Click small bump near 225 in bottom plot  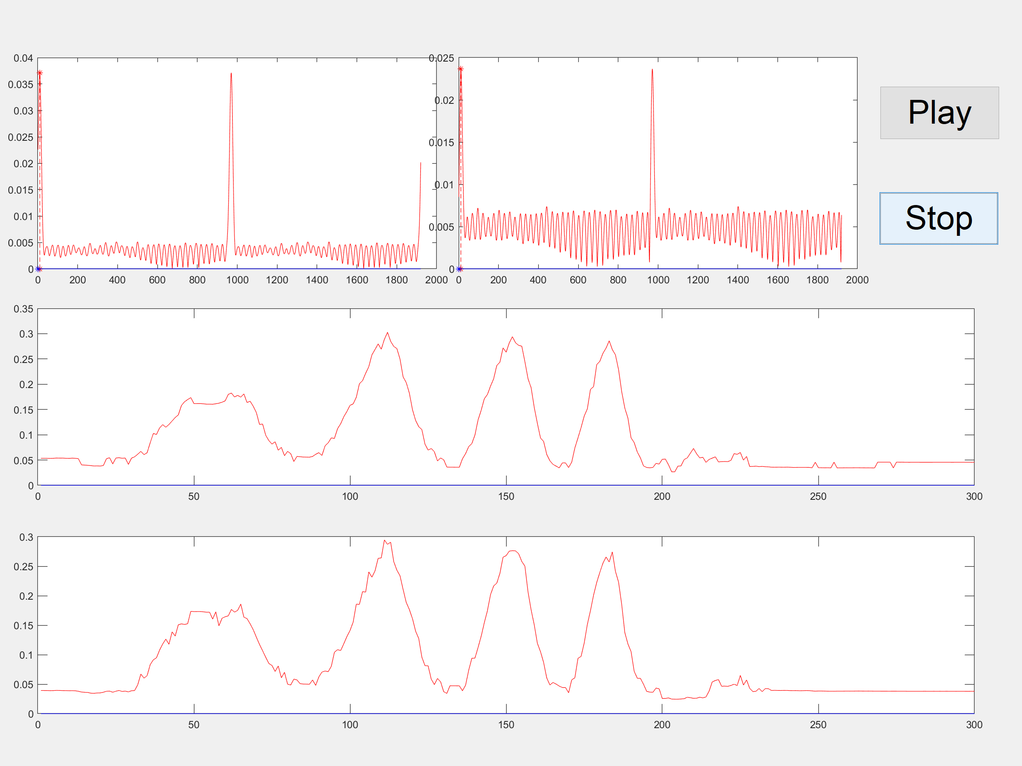[x=740, y=676]
